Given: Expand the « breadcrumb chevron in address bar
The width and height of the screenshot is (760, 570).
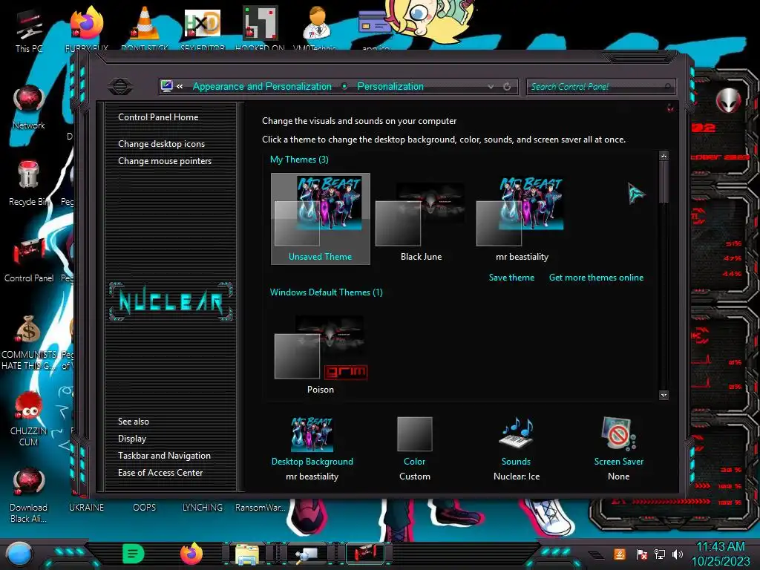Looking at the screenshot, I should tap(180, 86).
